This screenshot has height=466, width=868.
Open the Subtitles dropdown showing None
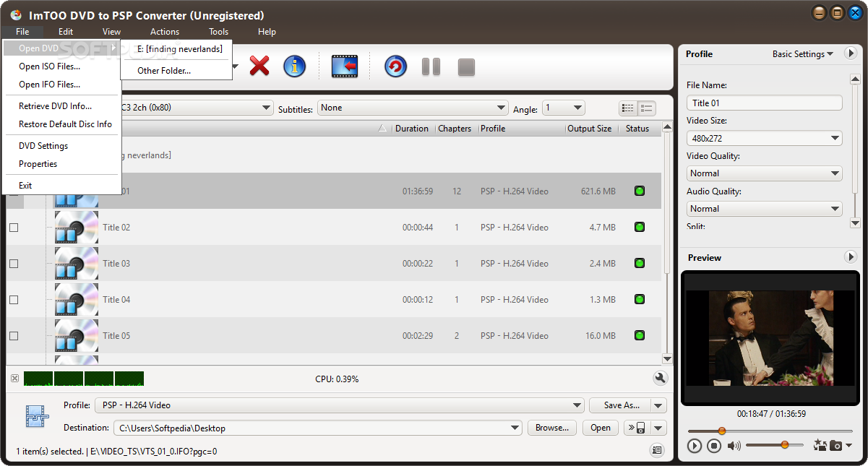point(413,108)
